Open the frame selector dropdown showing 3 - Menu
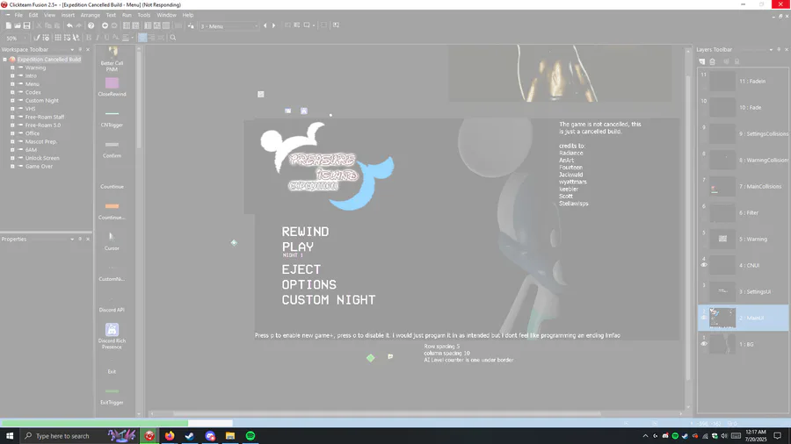The image size is (791, 444). click(x=229, y=26)
